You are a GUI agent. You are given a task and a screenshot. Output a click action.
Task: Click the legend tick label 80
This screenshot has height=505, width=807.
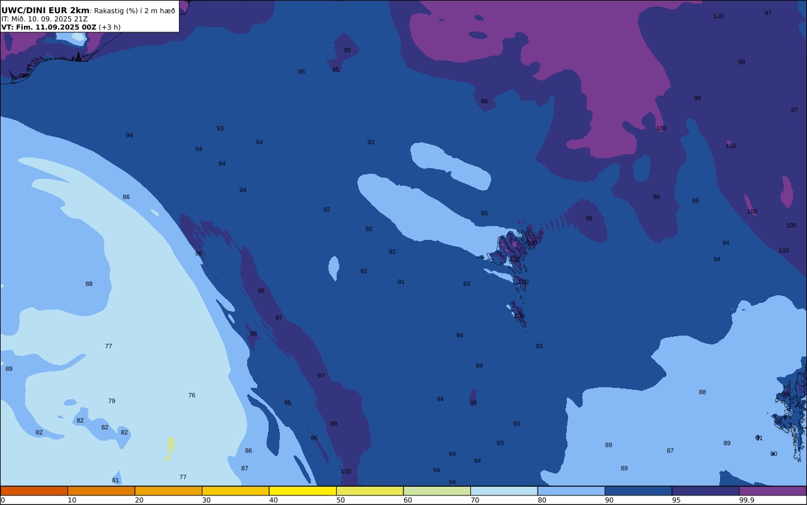(542, 500)
